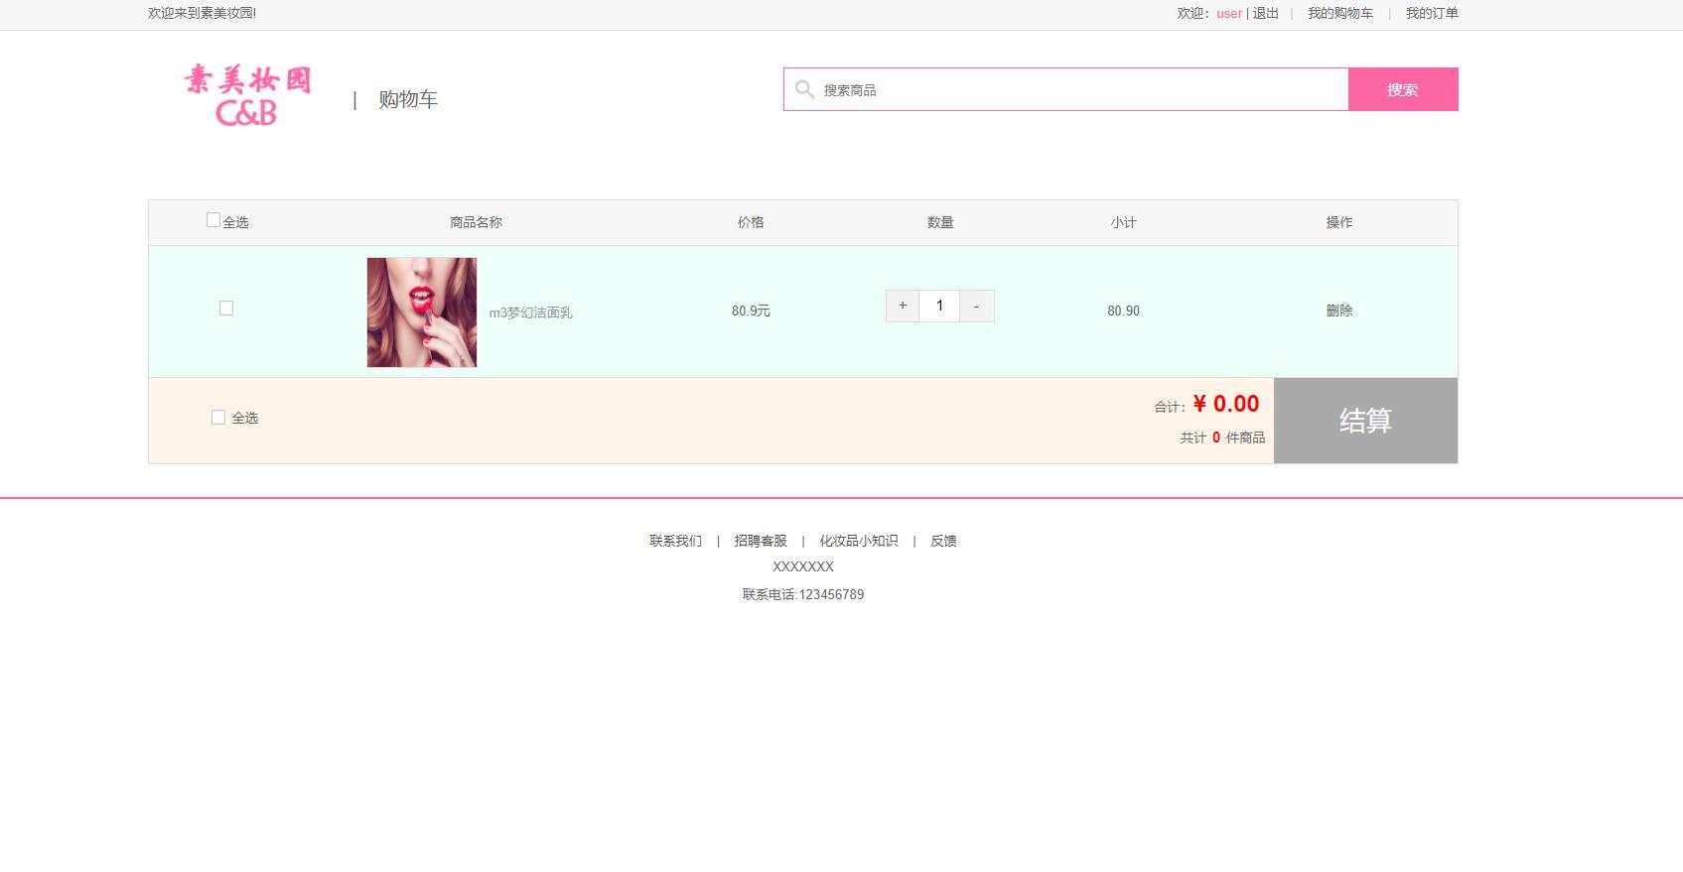Click the grey 结算 checkout button

[1366, 421]
